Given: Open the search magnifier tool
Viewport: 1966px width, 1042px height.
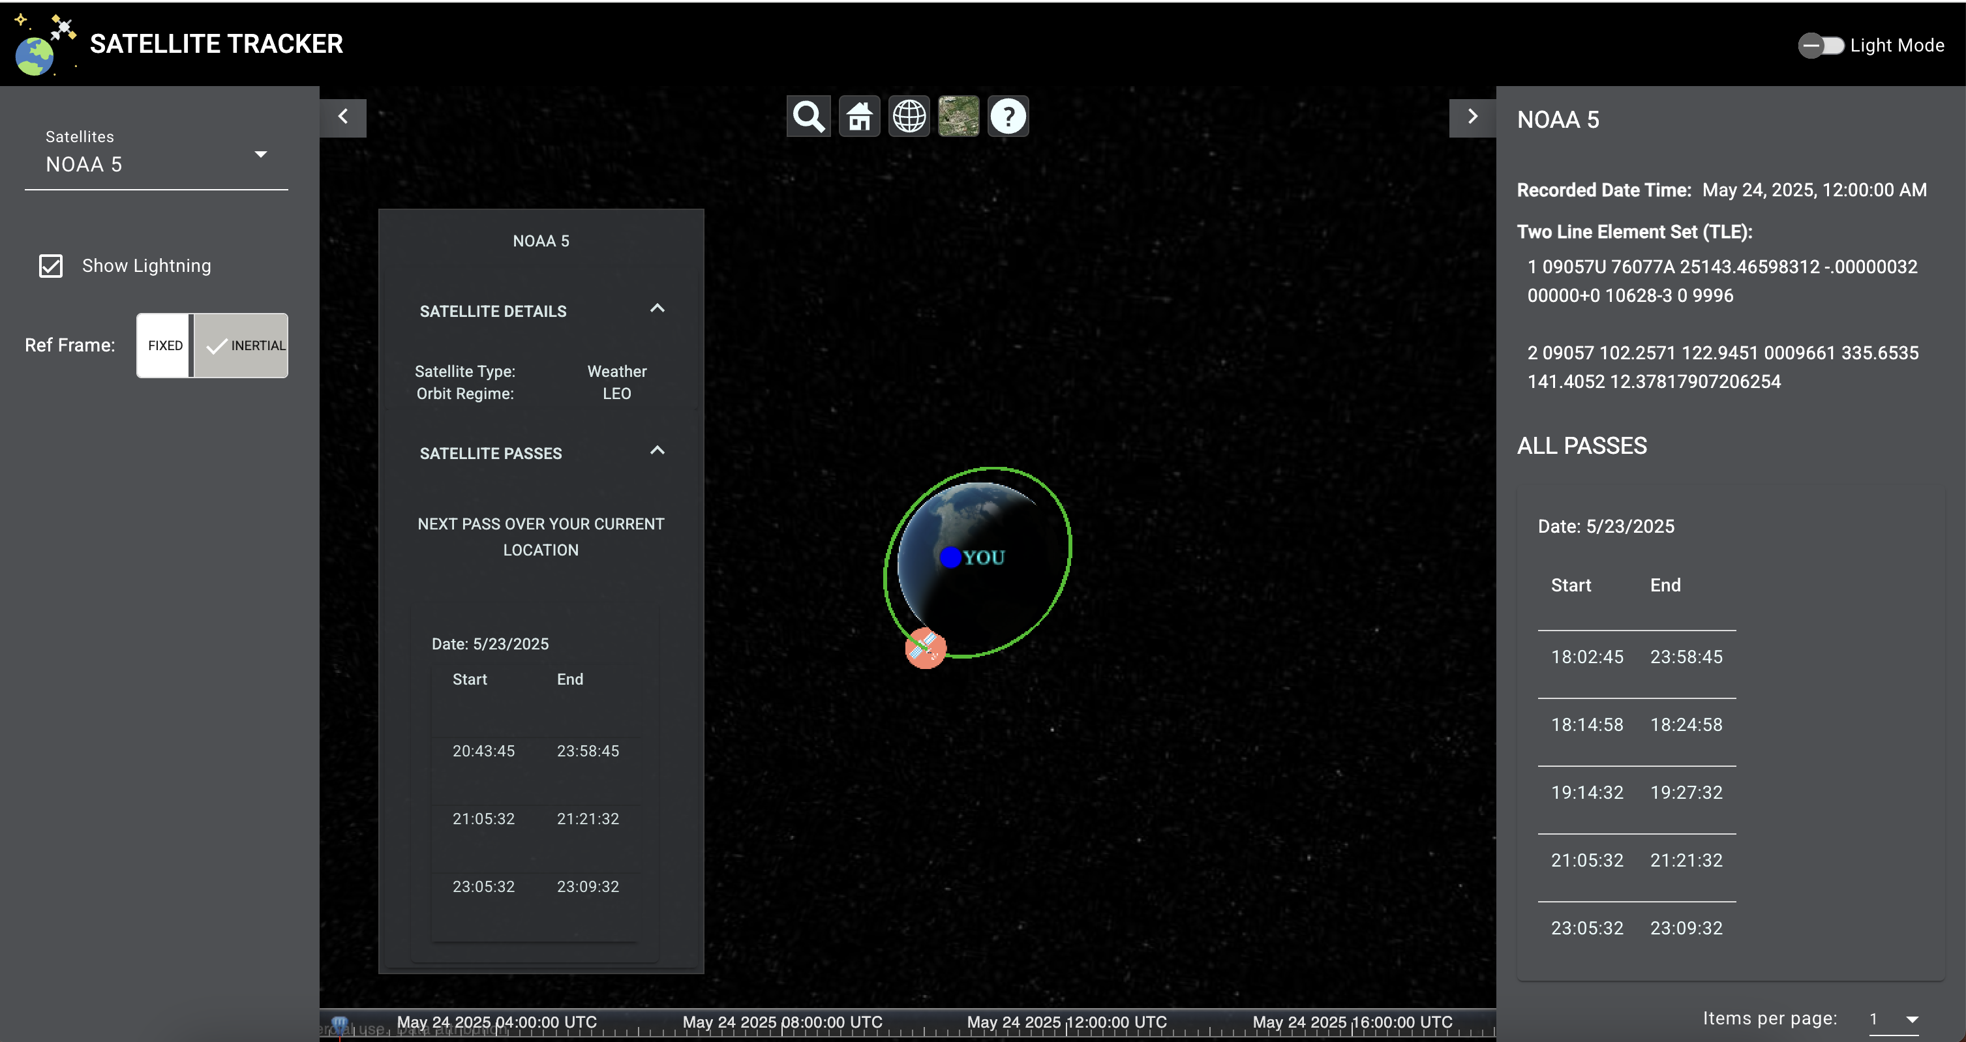Looking at the screenshot, I should (x=808, y=117).
